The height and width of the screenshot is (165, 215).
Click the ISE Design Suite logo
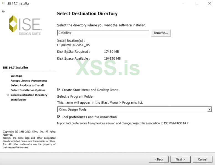25,25
